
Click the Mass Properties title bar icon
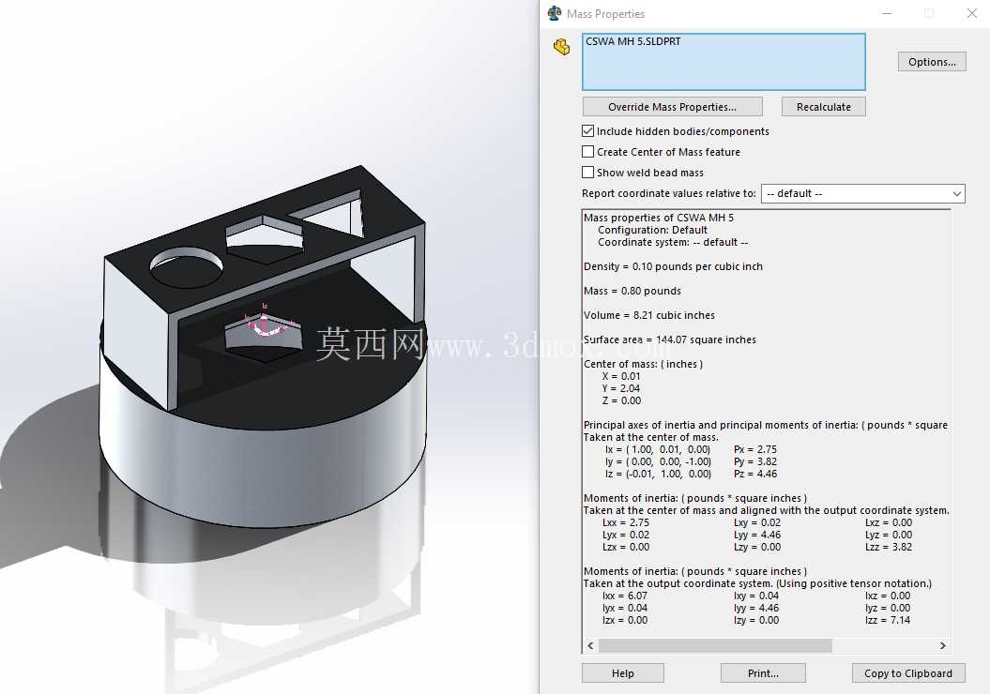point(555,13)
